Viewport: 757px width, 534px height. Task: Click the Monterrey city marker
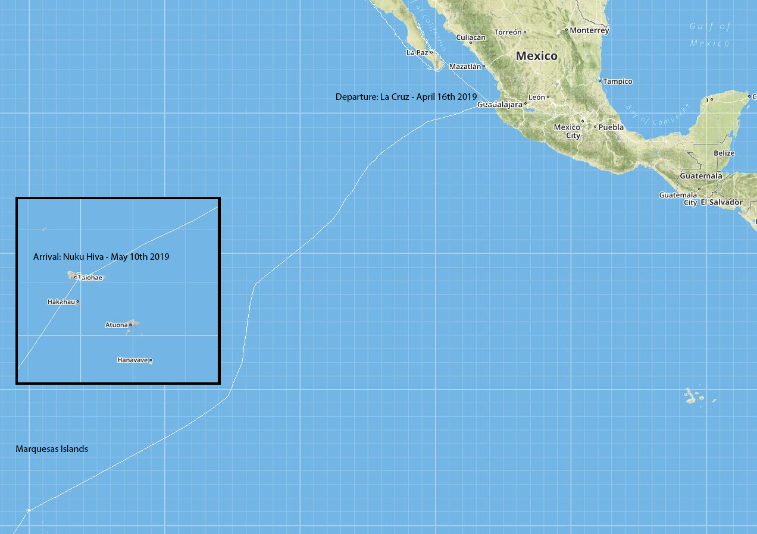pos(567,29)
